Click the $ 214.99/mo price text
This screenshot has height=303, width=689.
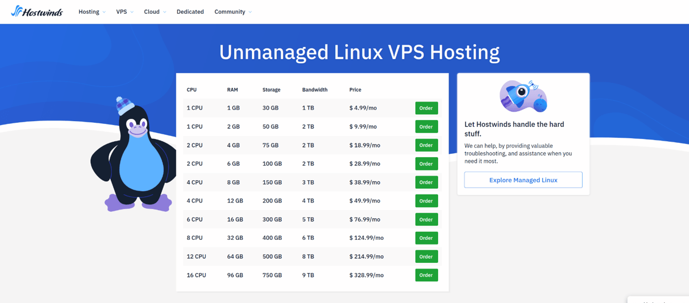coord(366,257)
